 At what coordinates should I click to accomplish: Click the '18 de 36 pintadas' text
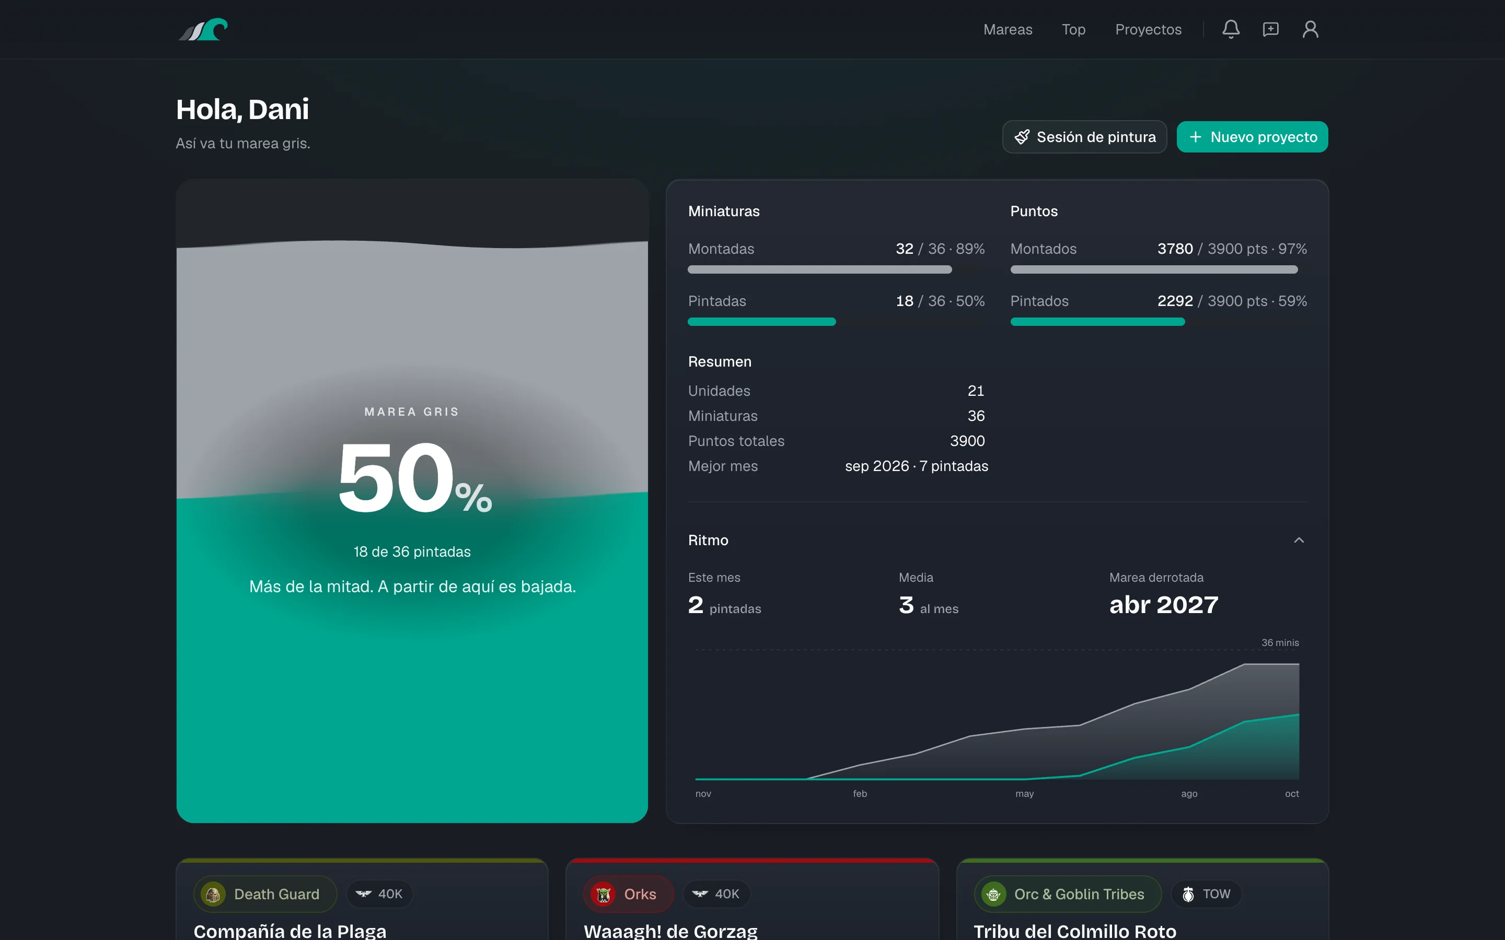click(x=412, y=551)
